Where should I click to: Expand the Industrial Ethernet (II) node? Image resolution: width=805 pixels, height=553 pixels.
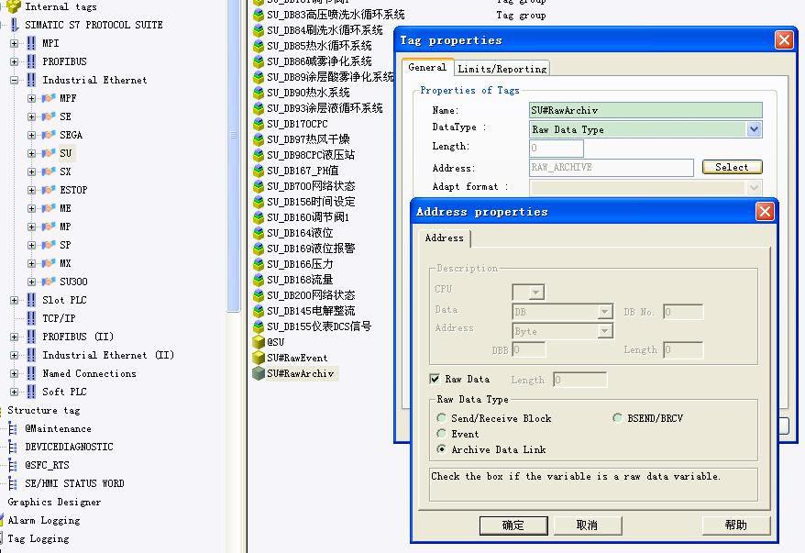point(15,355)
